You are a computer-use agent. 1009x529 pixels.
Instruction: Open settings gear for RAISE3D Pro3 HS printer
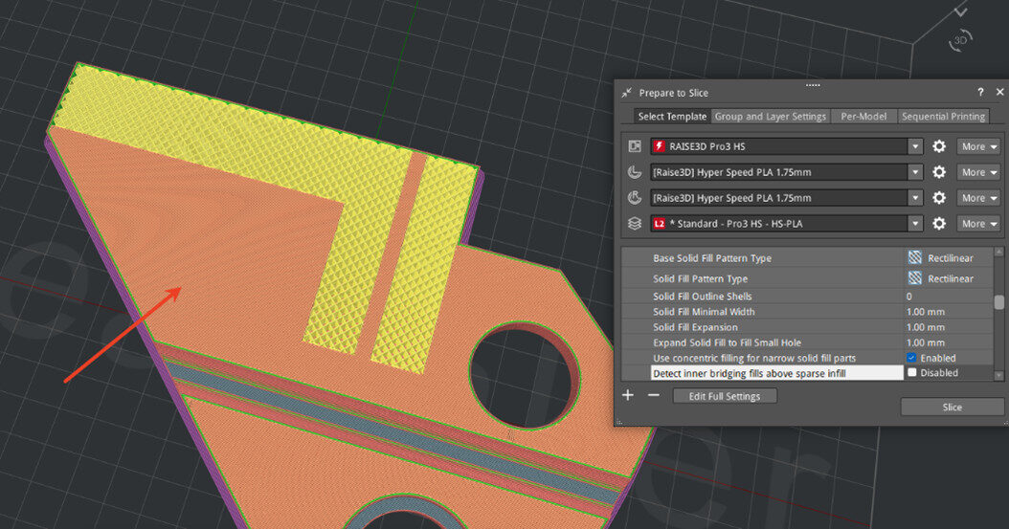pos(939,146)
